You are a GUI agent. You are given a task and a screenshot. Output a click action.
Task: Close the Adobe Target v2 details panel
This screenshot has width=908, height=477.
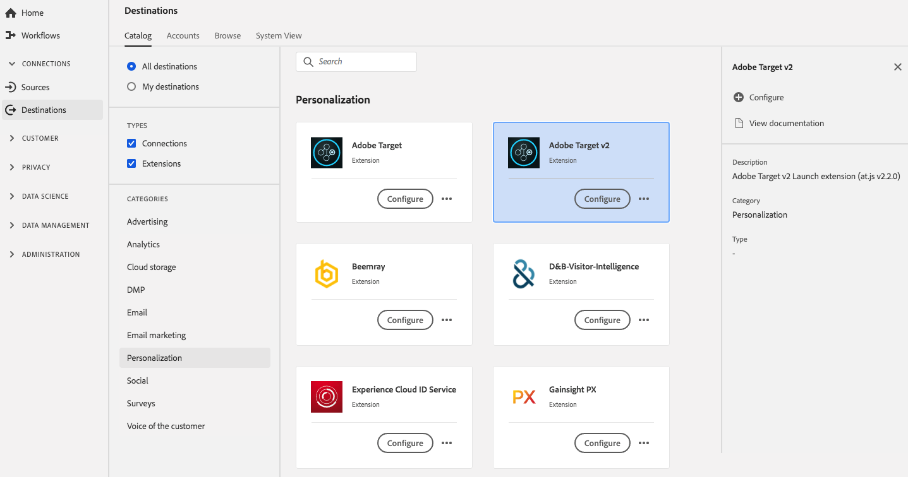(897, 67)
